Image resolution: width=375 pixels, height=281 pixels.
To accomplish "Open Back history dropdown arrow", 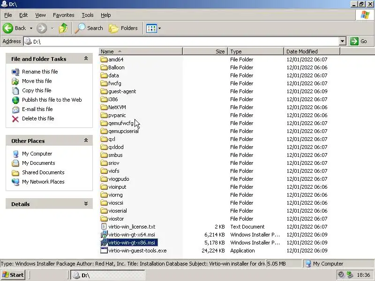I will tap(31, 29).
